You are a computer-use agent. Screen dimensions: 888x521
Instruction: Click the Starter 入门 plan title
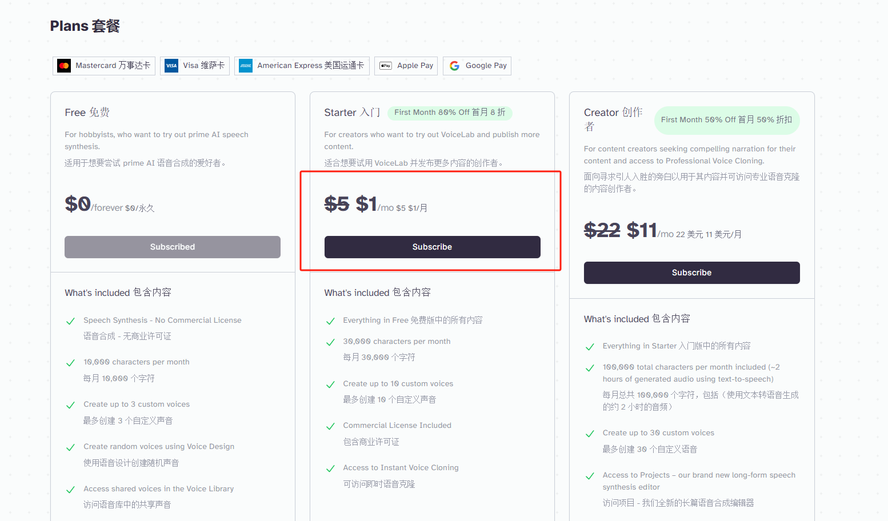pos(352,113)
